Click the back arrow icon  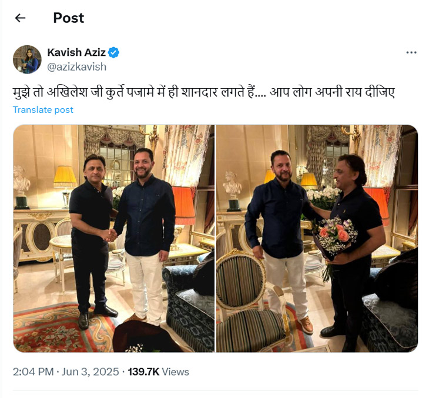point(21,18)
